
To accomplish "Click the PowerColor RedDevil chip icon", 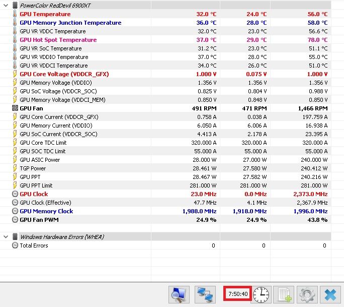I will point(15,5).
